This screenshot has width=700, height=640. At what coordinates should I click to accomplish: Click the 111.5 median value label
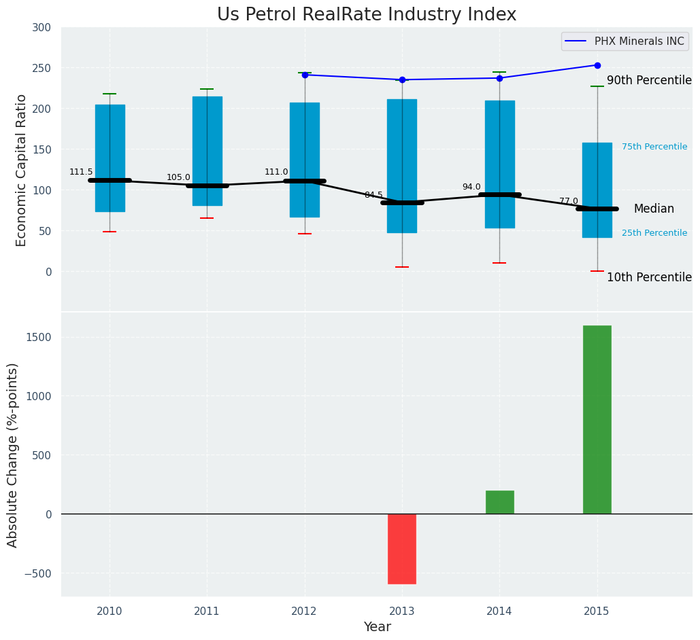81,173
